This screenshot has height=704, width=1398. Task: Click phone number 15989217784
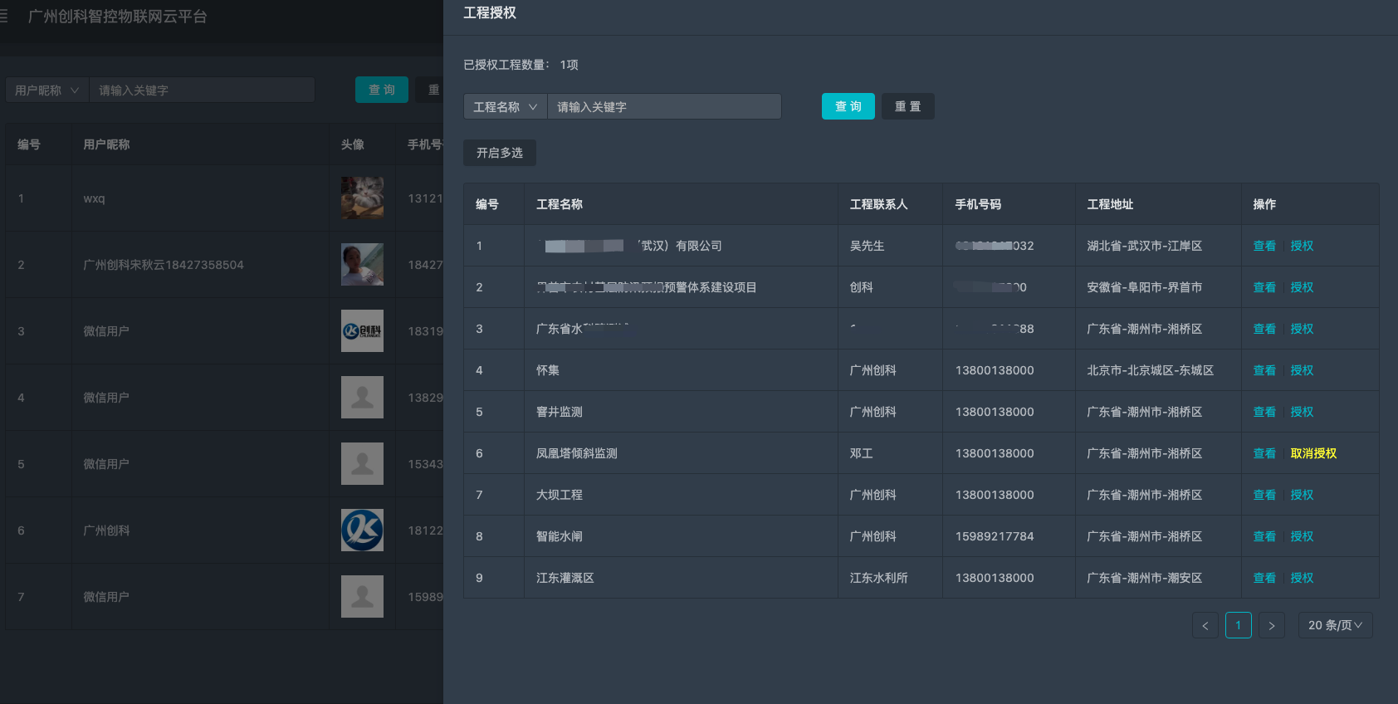[x=995, y=536]
